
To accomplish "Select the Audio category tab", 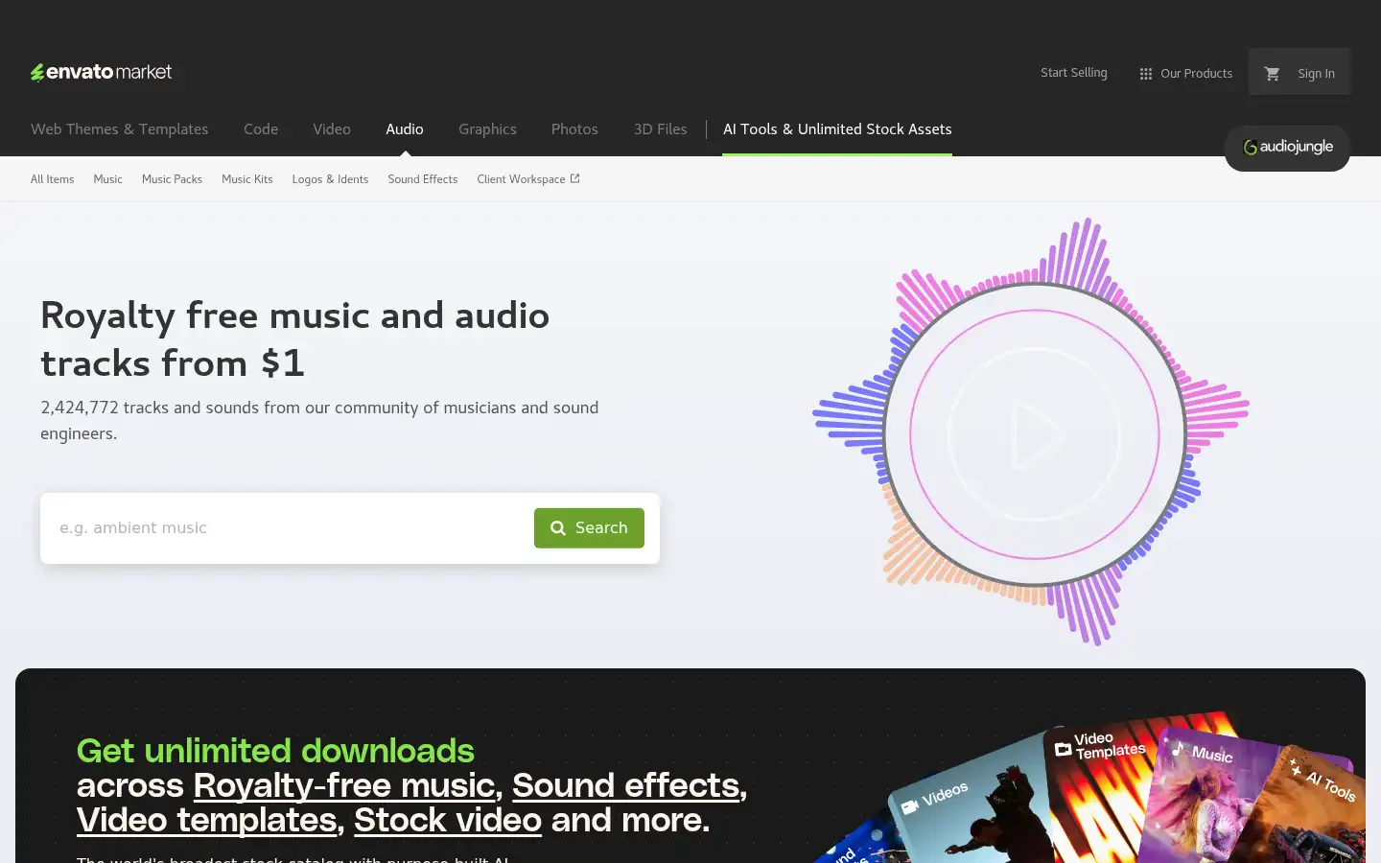I will (405, 128).
